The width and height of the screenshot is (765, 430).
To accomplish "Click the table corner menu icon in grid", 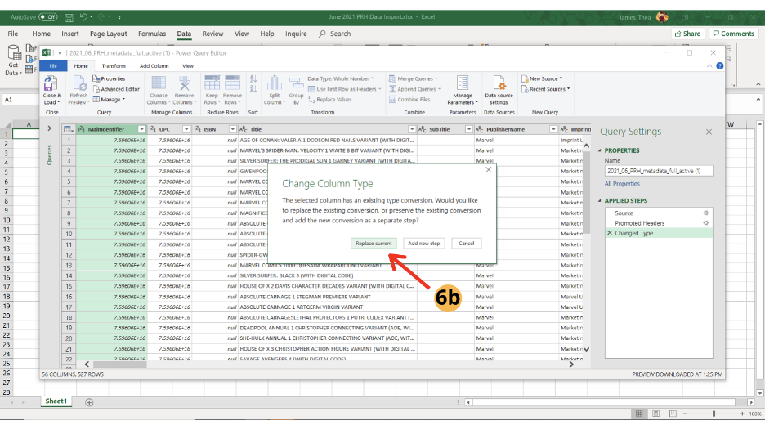I will pos(69,129).
